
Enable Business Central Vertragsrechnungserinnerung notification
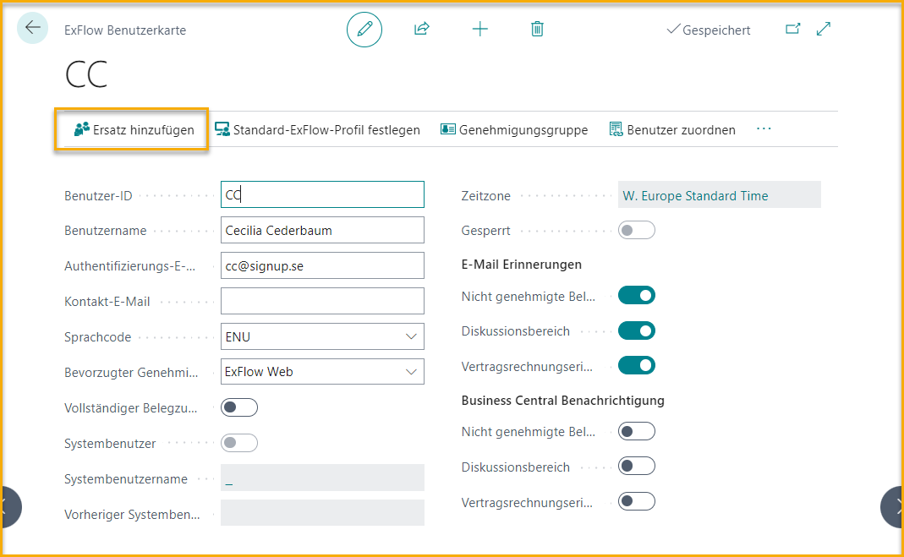pos(637,501)
